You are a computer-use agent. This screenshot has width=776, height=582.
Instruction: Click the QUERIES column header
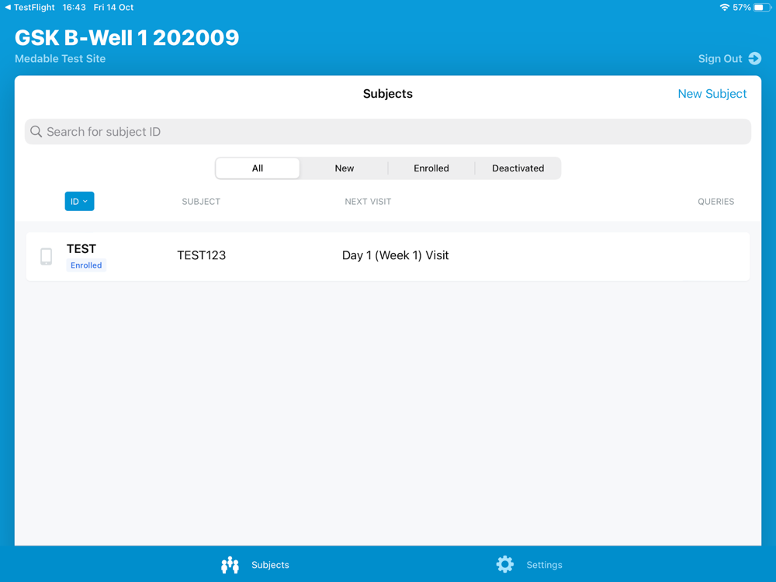pos(715,202)
